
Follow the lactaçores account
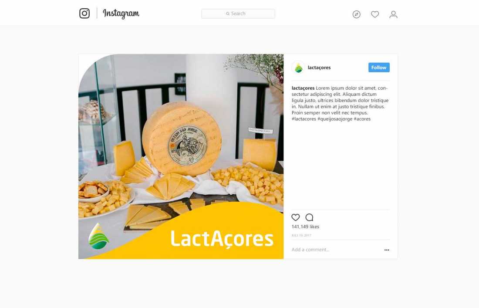click(x=379, y=68)
